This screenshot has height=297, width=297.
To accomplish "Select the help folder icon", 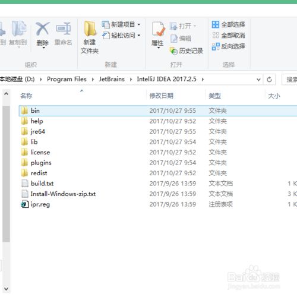I will click(24, 121).
